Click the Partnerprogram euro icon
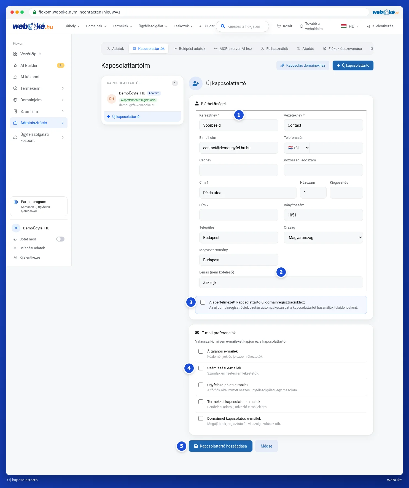This screenshot has width=409, height=488. (16, 202)
